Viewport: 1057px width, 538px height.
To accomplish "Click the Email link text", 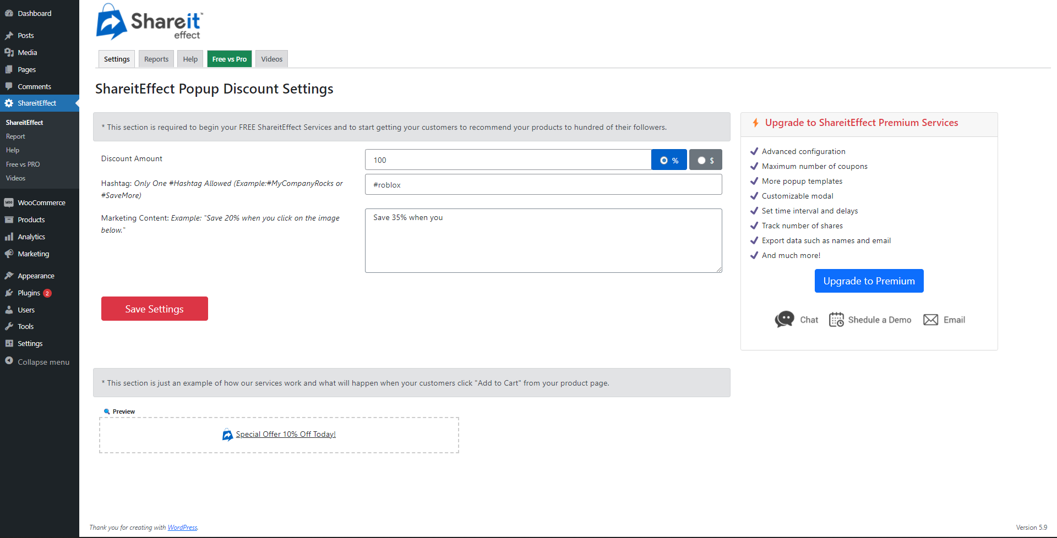I will (x=955, y=320).
